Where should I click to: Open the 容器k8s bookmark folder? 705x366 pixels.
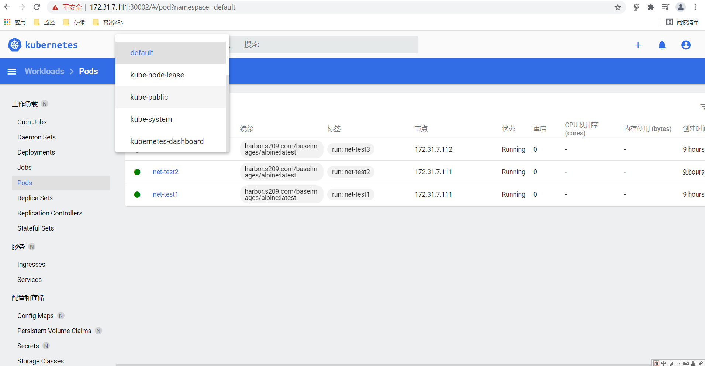coord(108,22)
